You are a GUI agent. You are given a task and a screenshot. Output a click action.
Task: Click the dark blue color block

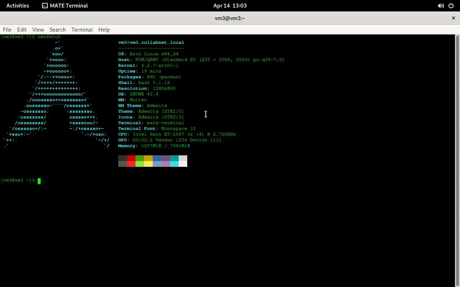pos(157,158)
